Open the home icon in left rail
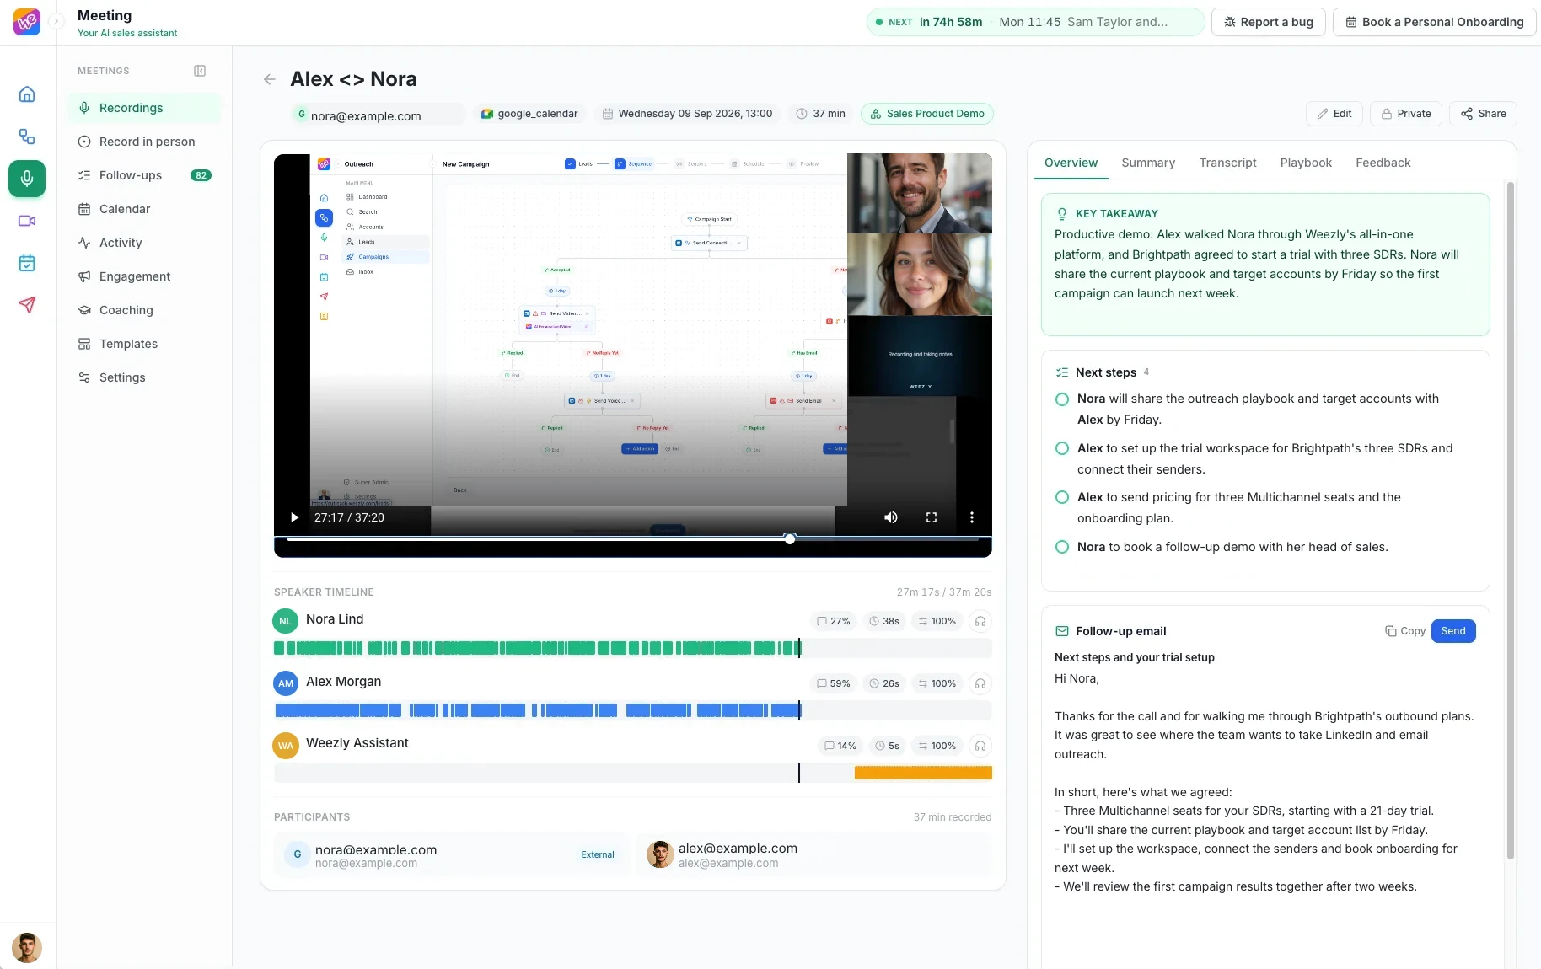1541x969 pixels. (27, 94)
